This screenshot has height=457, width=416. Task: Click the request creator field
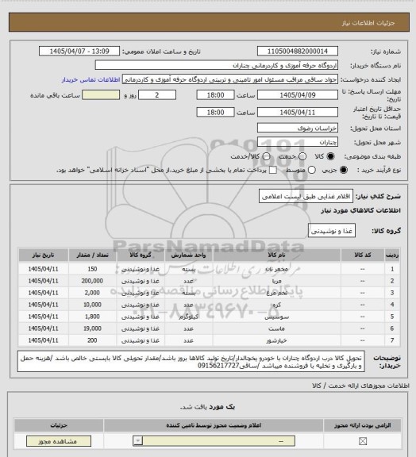click(x=230, y=79)
